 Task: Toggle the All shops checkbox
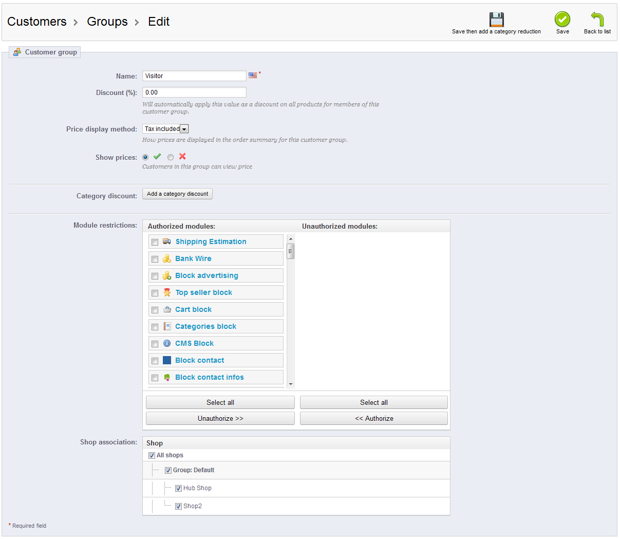coord(152,455)
